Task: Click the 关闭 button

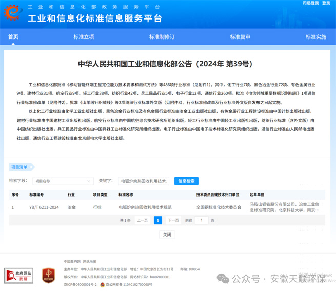Action: click(167, 235)
